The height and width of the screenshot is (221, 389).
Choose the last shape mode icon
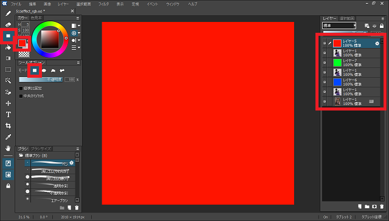point(62,70)
